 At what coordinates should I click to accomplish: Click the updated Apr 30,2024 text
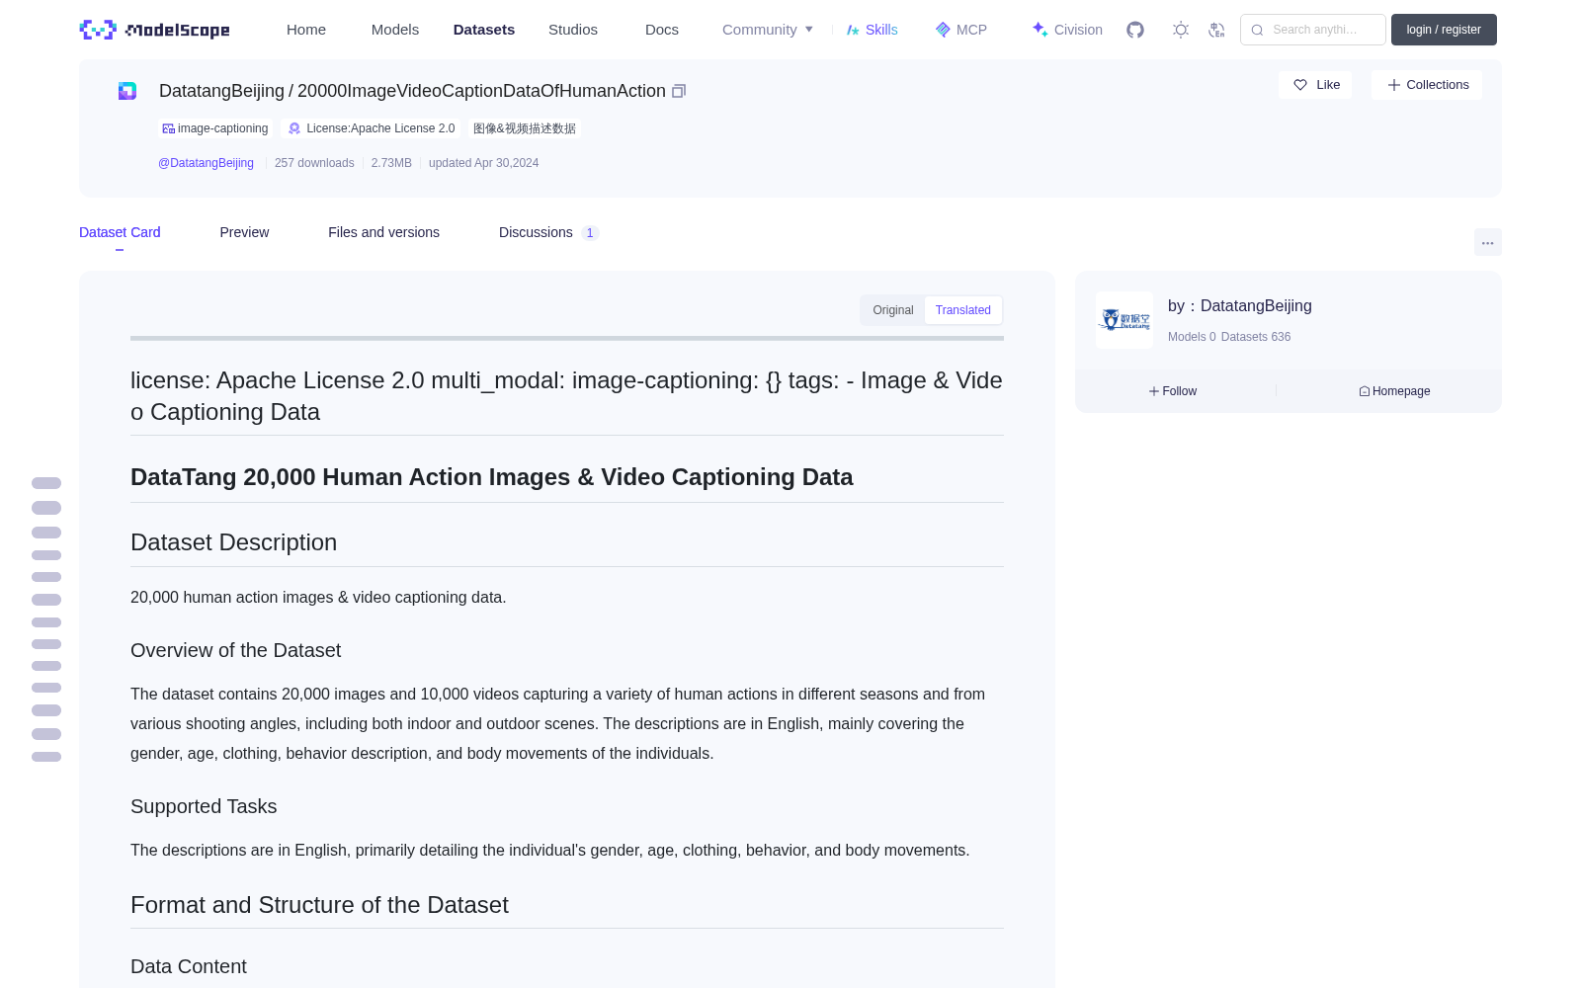[484, 163]
